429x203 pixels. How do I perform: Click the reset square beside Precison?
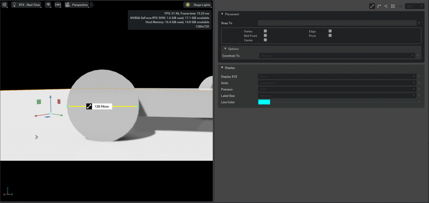click(419, 89)
